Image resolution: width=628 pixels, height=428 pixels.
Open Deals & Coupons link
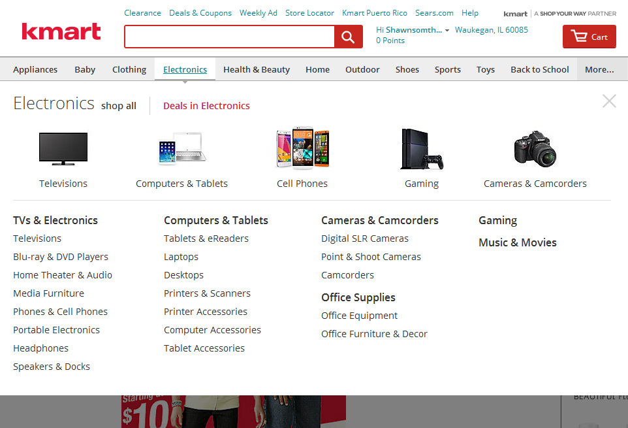click(x=200, y=13)
